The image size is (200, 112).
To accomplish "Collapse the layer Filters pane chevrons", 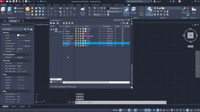I will (61, 26).
